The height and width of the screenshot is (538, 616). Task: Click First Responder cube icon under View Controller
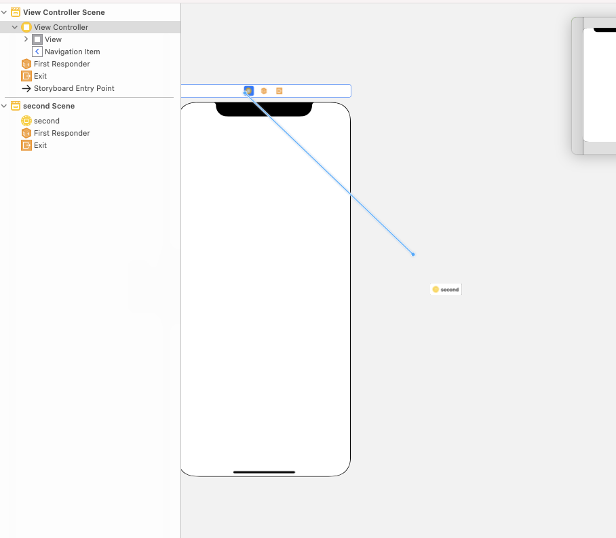coord(26,64)
